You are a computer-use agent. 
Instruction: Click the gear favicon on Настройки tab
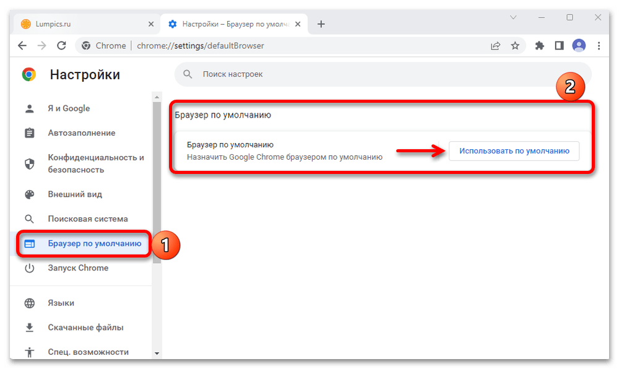point(173,24)
